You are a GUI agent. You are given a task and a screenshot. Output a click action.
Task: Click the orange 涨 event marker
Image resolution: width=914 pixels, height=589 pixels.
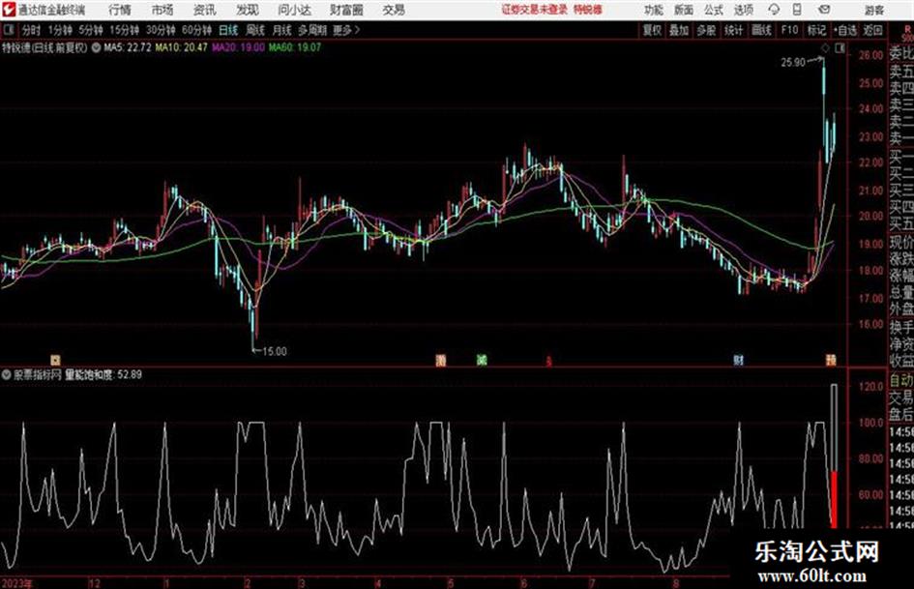point(441,361)
